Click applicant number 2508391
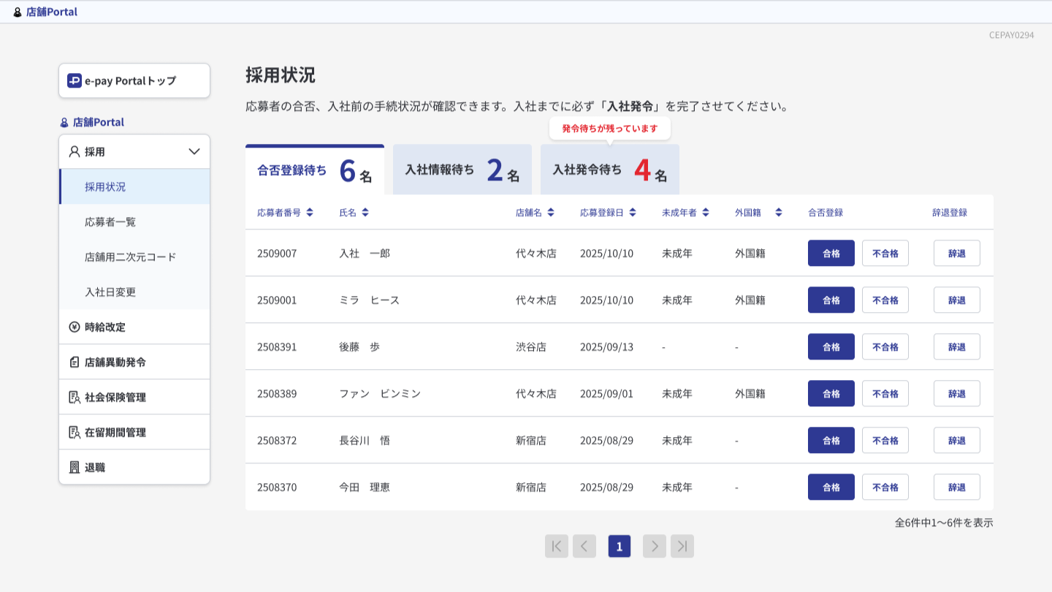The height and width of the screenshot is (592, 1052). [x=277, y=347]
